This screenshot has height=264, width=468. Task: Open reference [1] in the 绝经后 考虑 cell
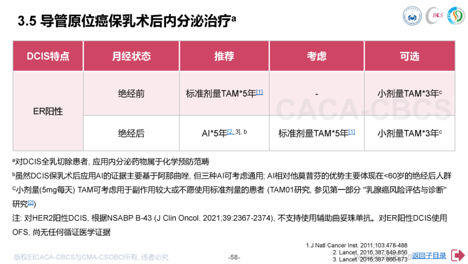coord(352,132)
